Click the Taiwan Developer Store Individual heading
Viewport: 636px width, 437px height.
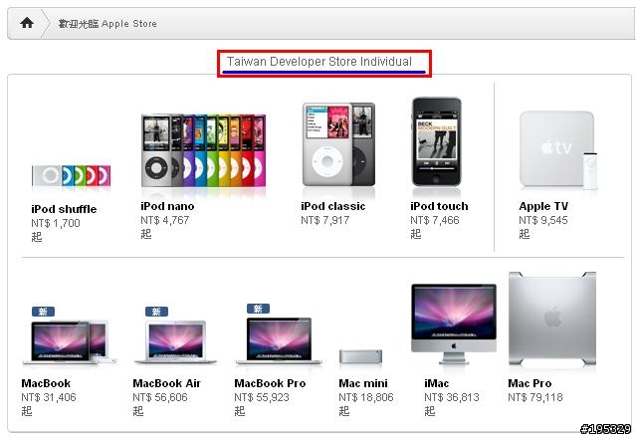[319, 62]
